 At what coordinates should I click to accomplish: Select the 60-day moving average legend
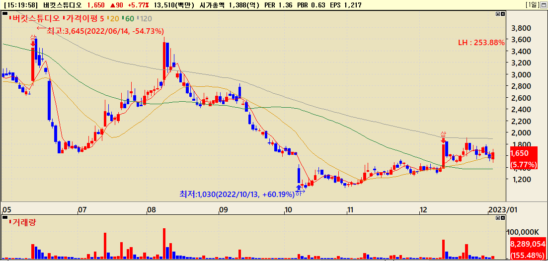tap(128, 18)
